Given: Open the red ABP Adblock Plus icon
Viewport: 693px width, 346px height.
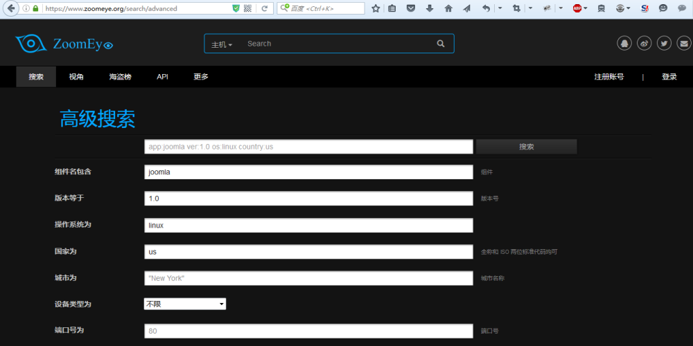Looking at the screenshot, I should point(577,8).
